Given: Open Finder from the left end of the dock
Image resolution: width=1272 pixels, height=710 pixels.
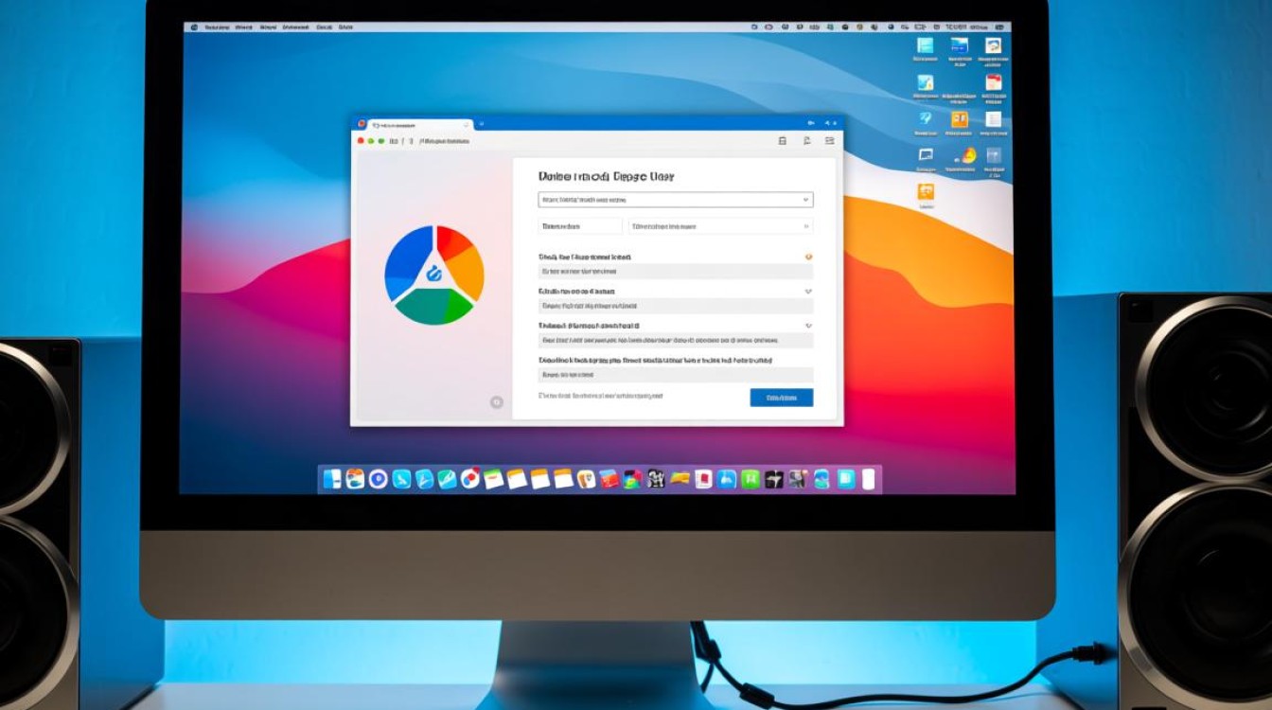Looking at the screenshot, I should [332, 479].
